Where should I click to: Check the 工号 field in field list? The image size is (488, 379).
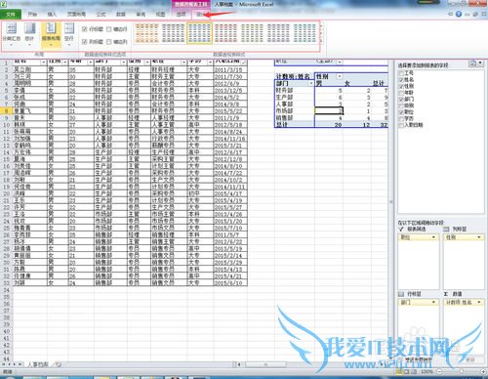pyautogui.click(x=401, y=73)
